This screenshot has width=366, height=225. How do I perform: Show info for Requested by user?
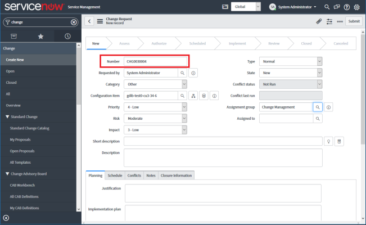coord(193,73)
